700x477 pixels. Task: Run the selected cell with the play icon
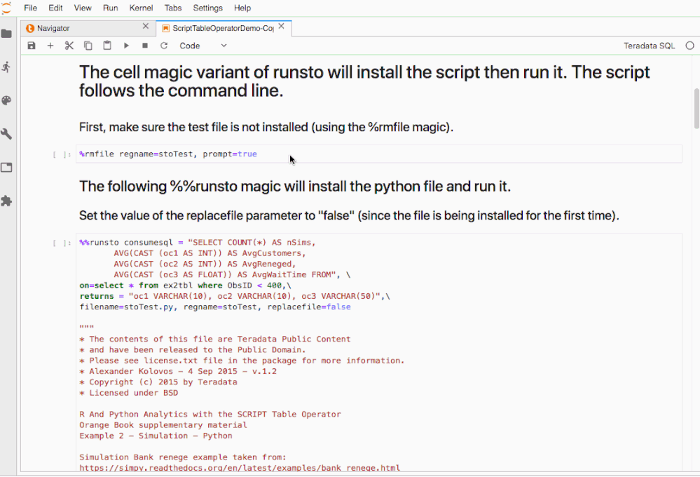click(126, 46)
